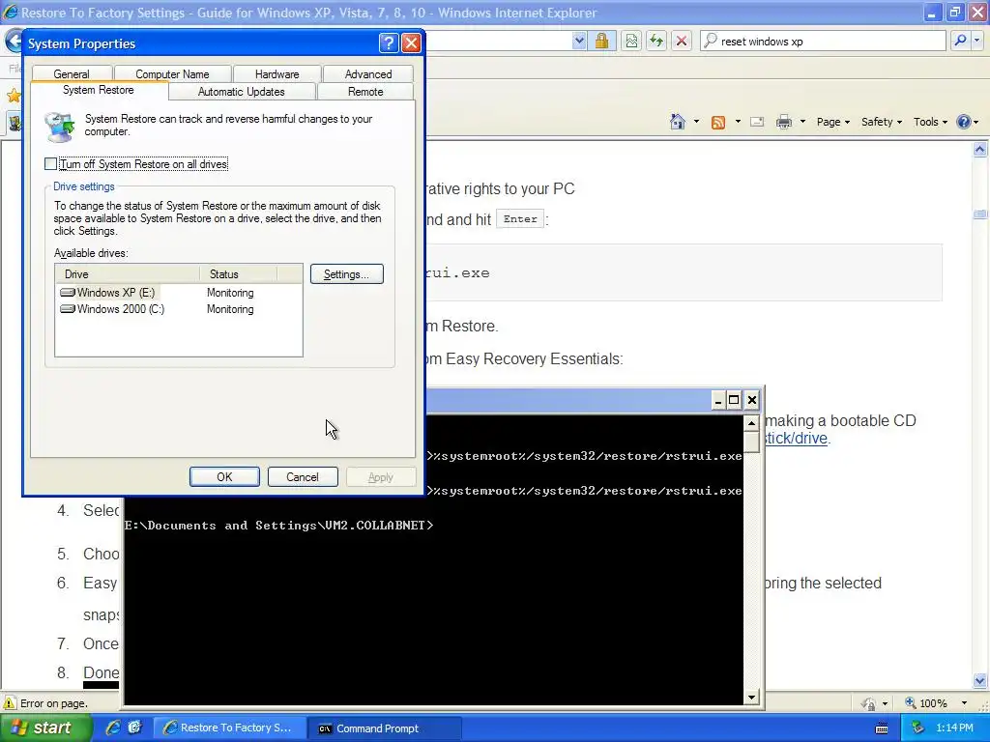This screenshot has height=742, width=990.
Task: Click the taskbar clock showing 1:14 PM
Action: click(954, 728)
